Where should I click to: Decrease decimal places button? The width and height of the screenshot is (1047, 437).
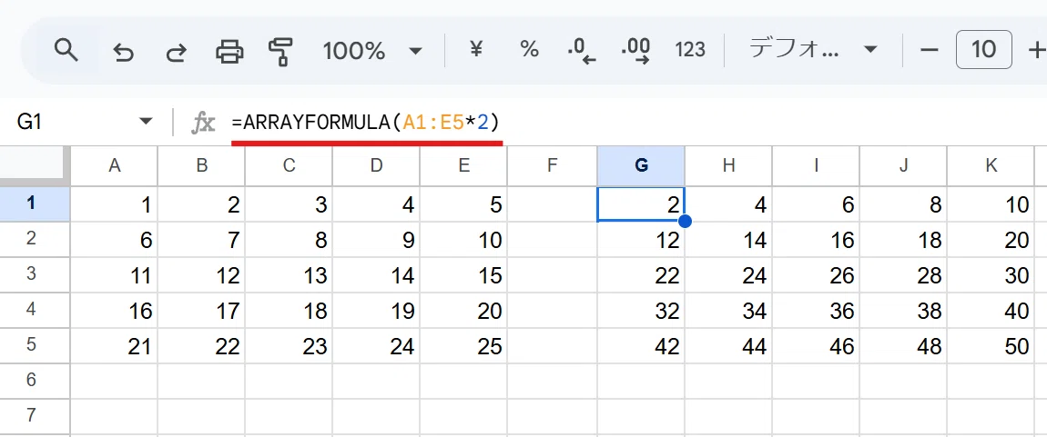pos(581,51)
